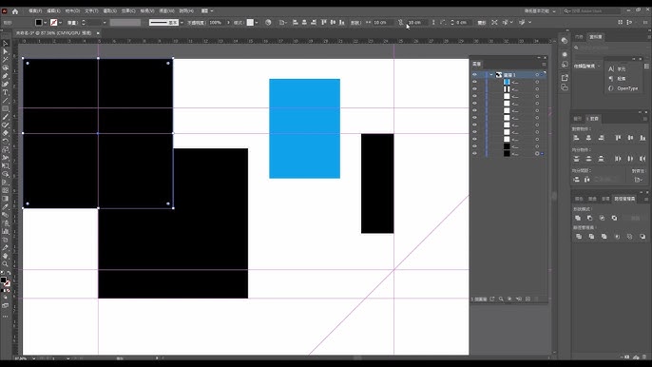Click Exclude shape mode in Pathfinder panel
The width and height of the screenshot is (652, 367).
pyautogui.click(x=614, y=218)
